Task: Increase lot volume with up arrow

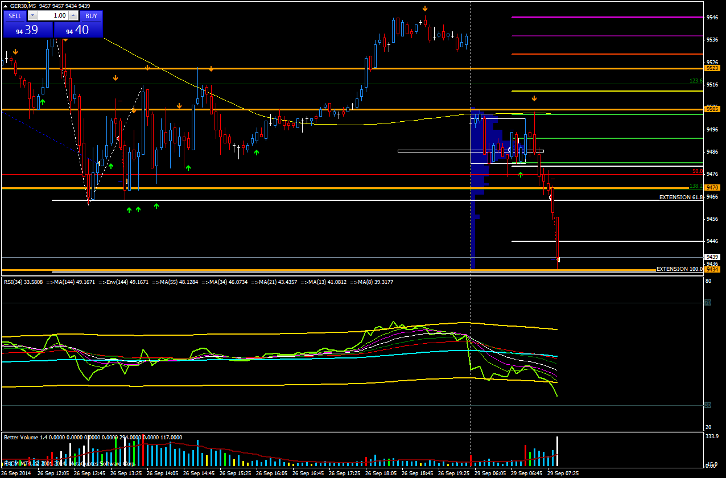Action: pos(74,16)
